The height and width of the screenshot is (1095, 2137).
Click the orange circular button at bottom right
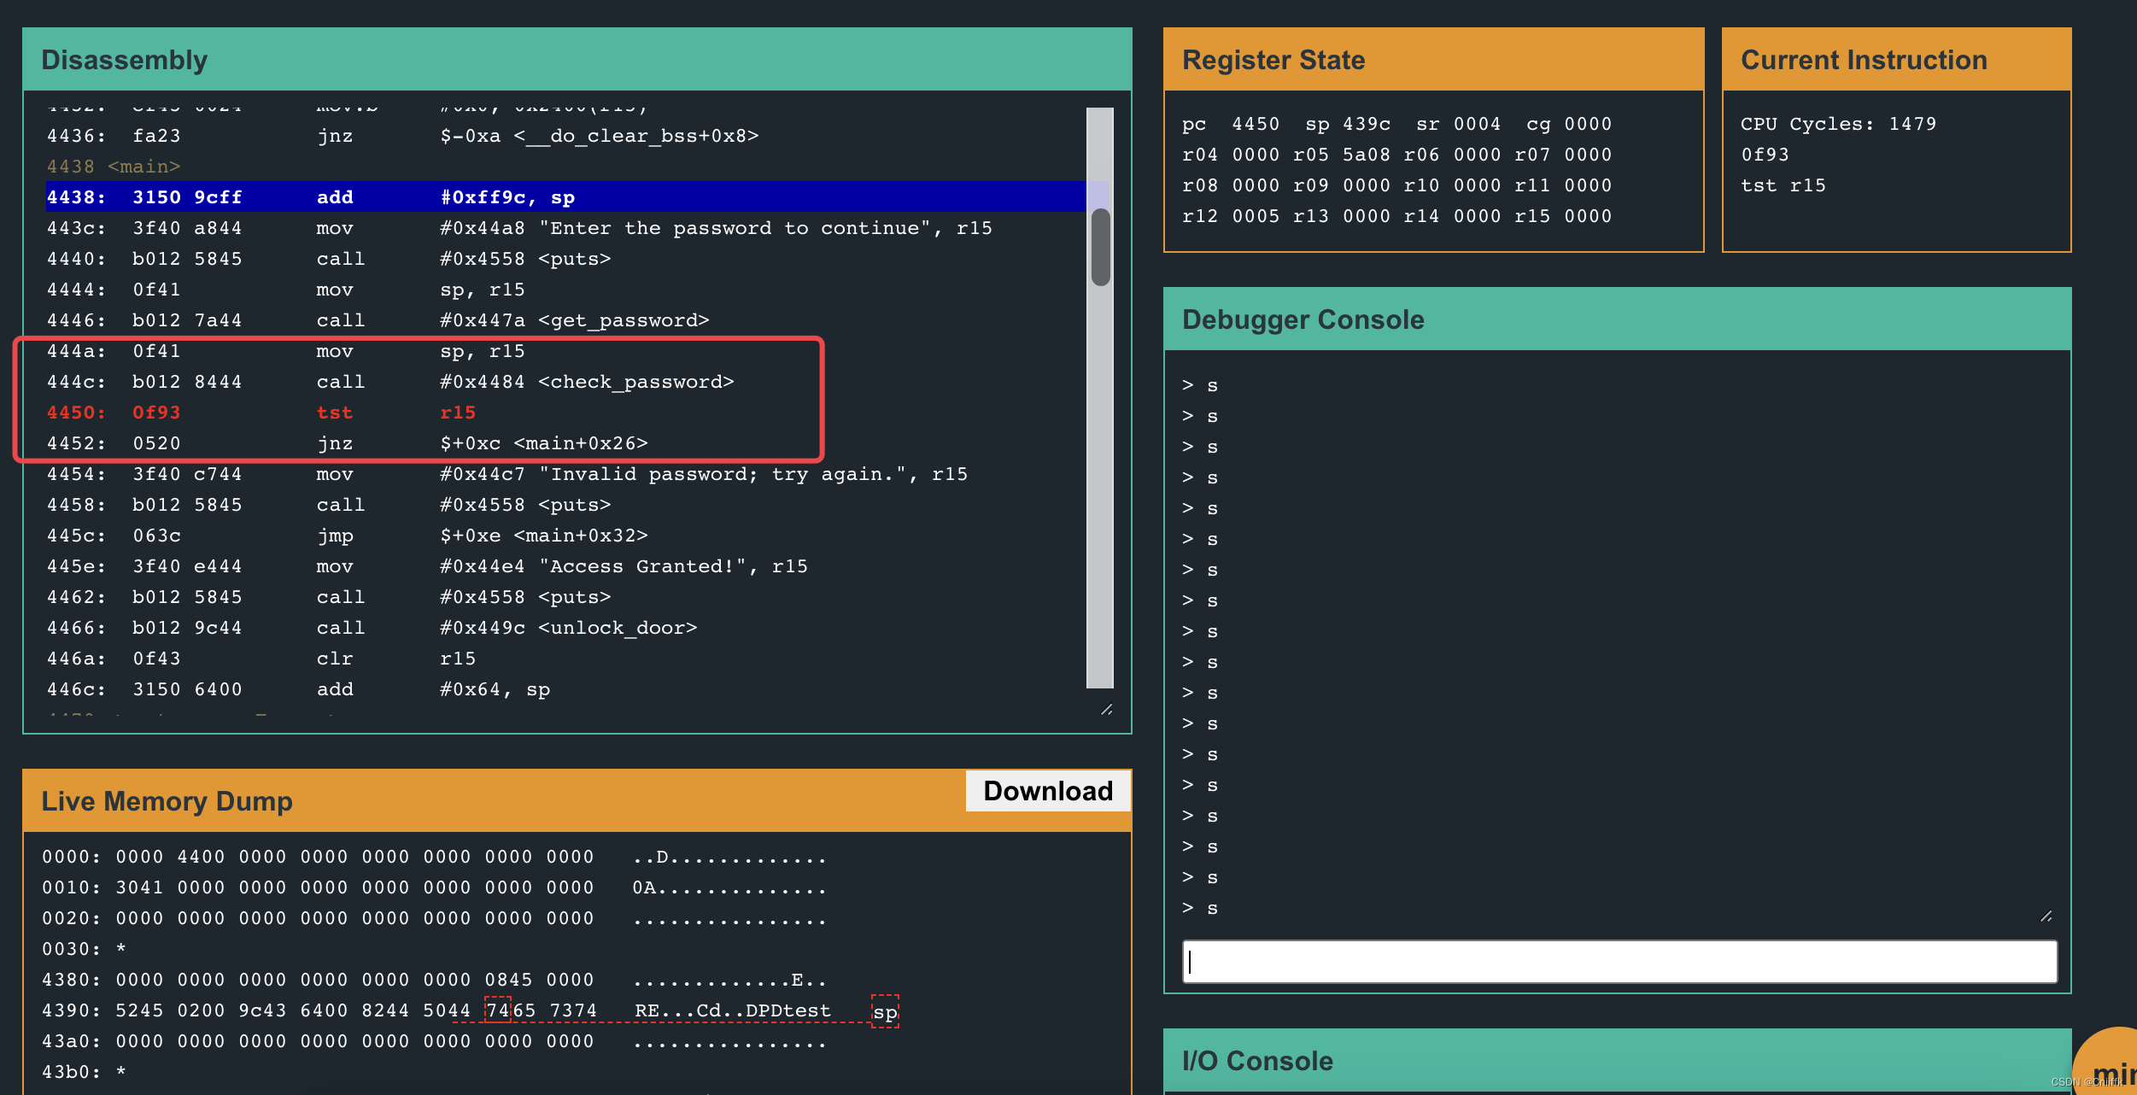coord(2106,1061)
